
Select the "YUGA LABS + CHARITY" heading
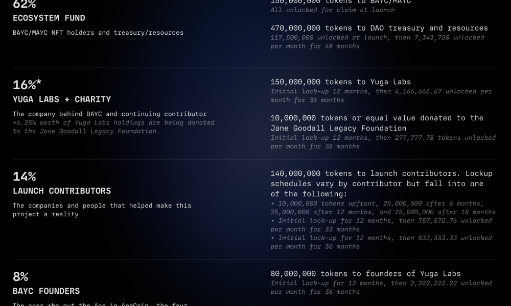coord(62,99)
